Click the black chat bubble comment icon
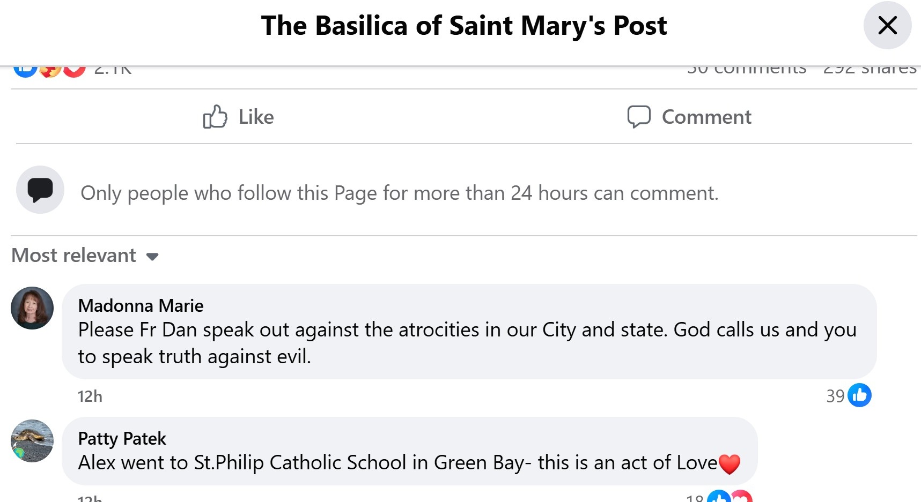 tap(40, 190)
